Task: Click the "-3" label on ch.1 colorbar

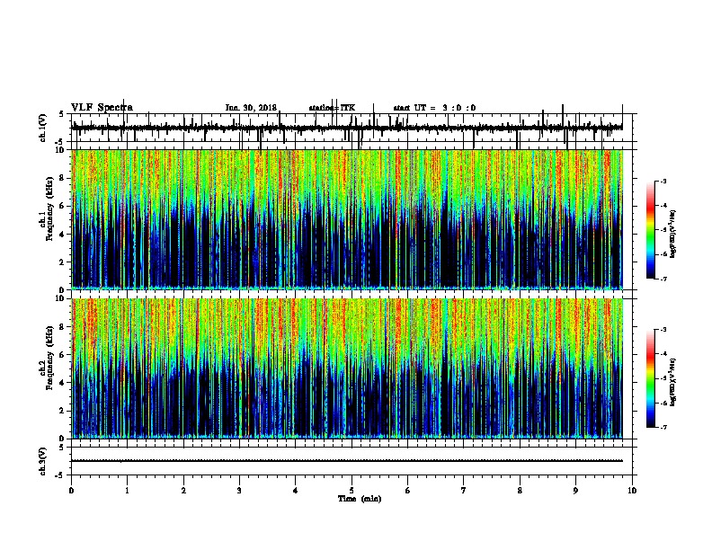Action: coord(663,182)
